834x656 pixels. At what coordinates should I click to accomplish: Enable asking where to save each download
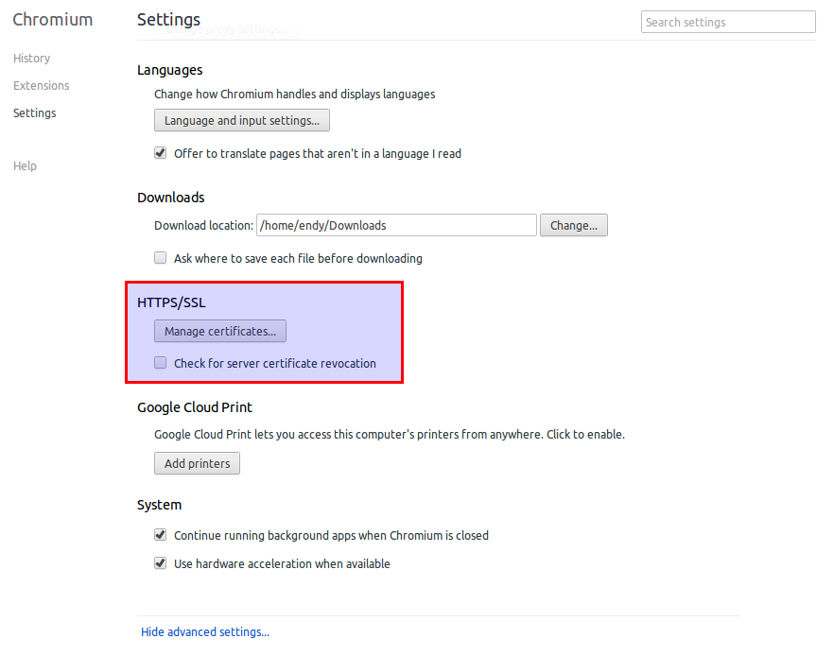[160, 257]
